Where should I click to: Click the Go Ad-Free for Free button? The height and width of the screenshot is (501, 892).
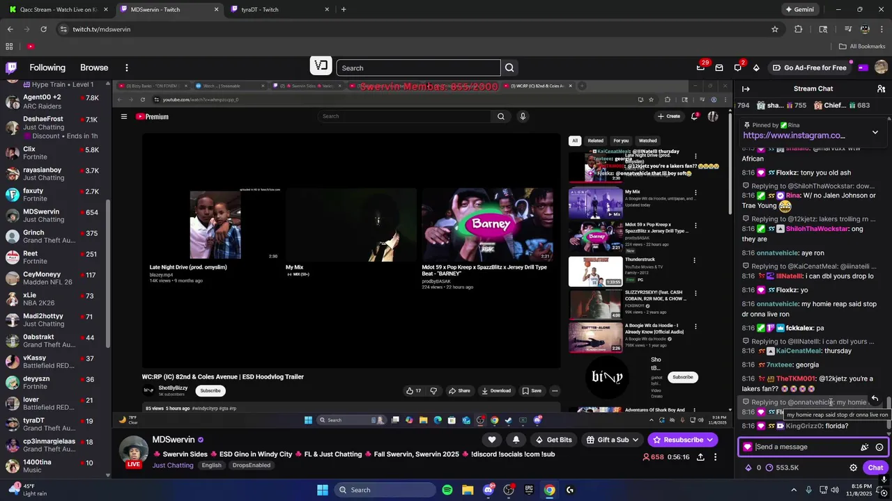click(x=809, y=67)
